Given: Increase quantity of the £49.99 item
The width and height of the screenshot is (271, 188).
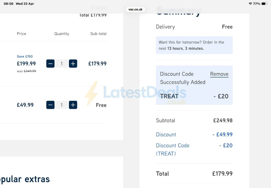Looking at the screenshot, I should (x=73, y=105).
